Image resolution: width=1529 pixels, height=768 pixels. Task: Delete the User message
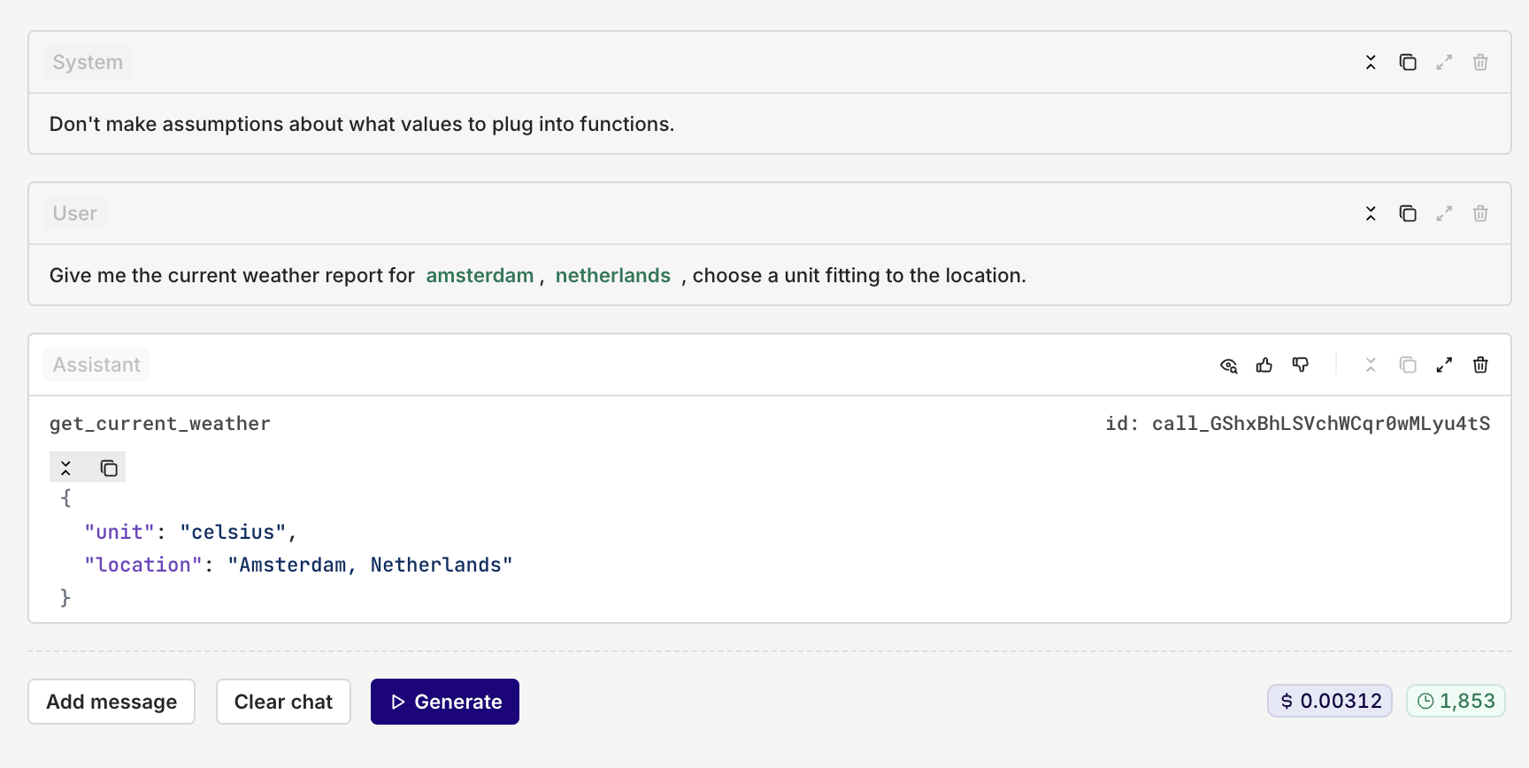[x=1480, y=213]
